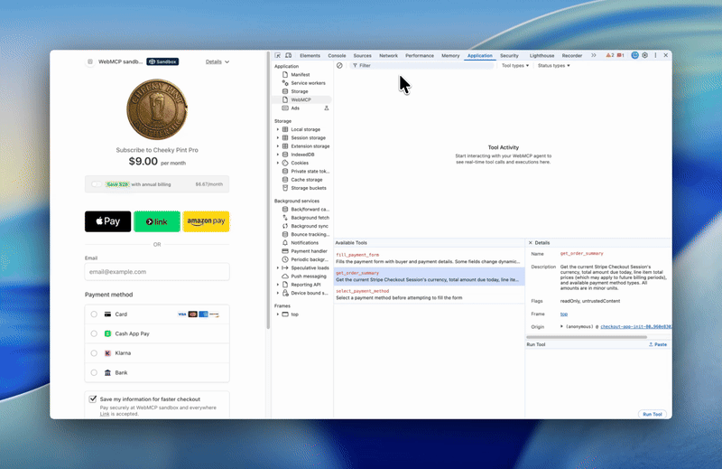Click the merchant icon beside WebMCP sandbox
This screenshot has width=722, height=469.
point(90,61)
